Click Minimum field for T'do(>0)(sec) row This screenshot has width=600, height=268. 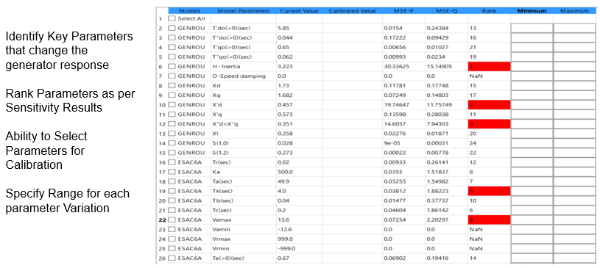532,28
